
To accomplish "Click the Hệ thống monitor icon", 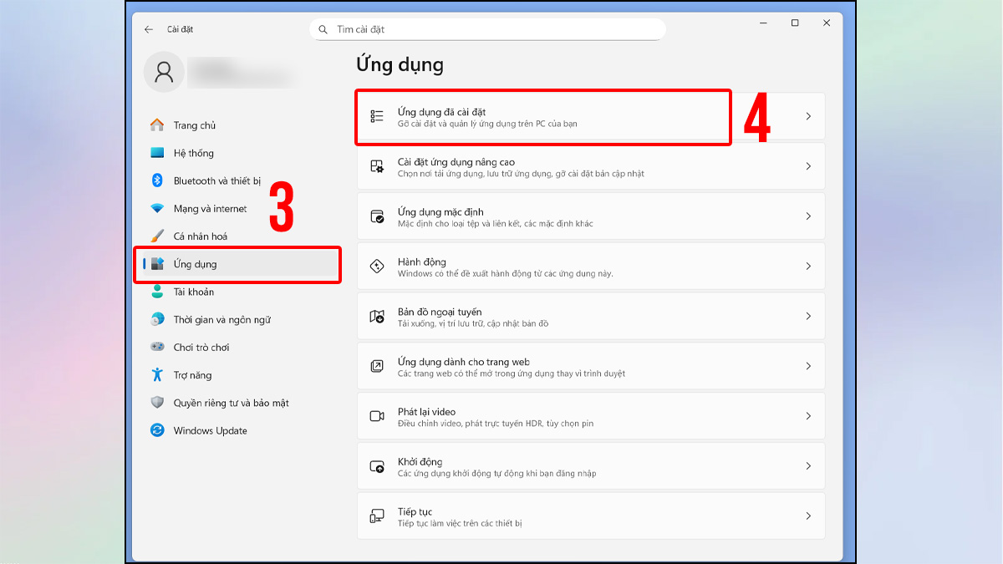I will [x=157, y=153].
